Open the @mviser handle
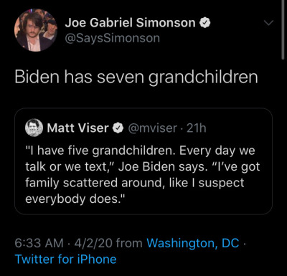The width and height of the screenshot is (287, 276). [153, 128]
